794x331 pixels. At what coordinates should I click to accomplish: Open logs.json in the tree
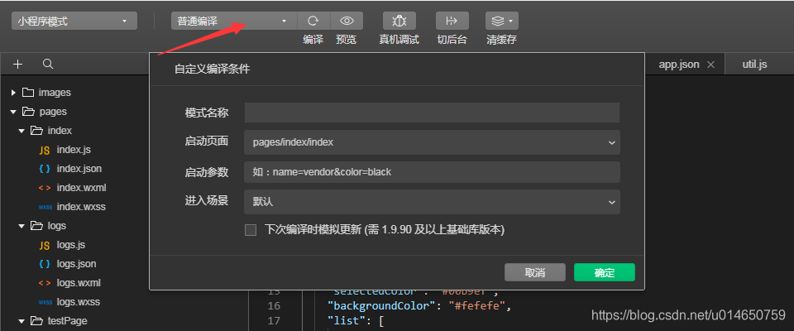76,264
